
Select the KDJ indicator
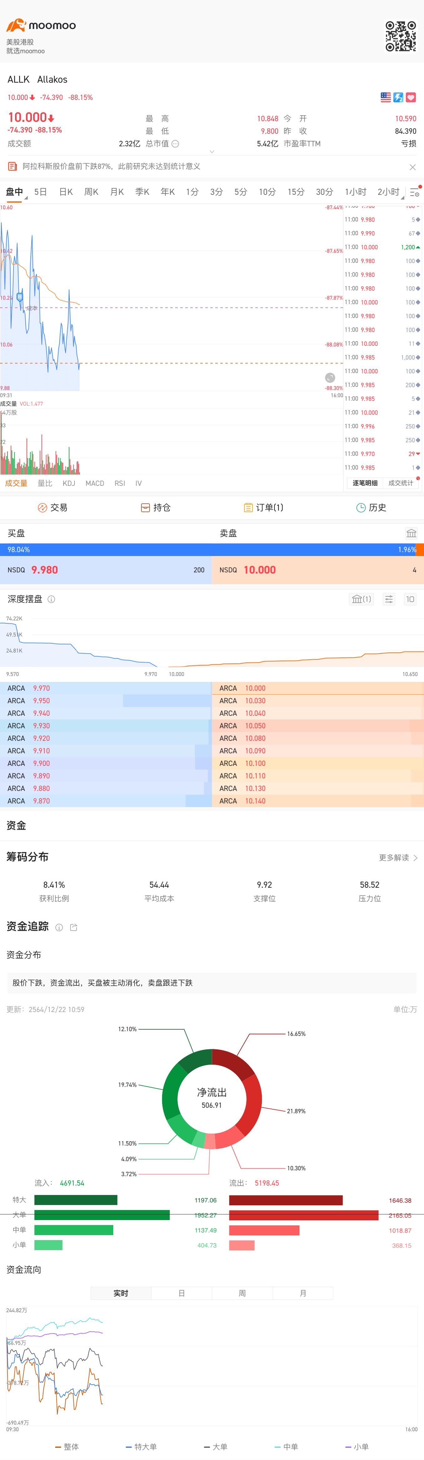coord(69,483)
